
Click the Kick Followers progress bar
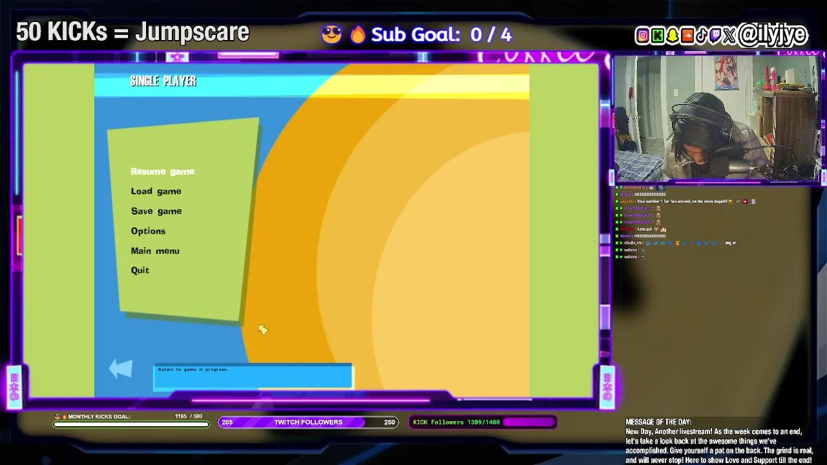coord(483,422)
